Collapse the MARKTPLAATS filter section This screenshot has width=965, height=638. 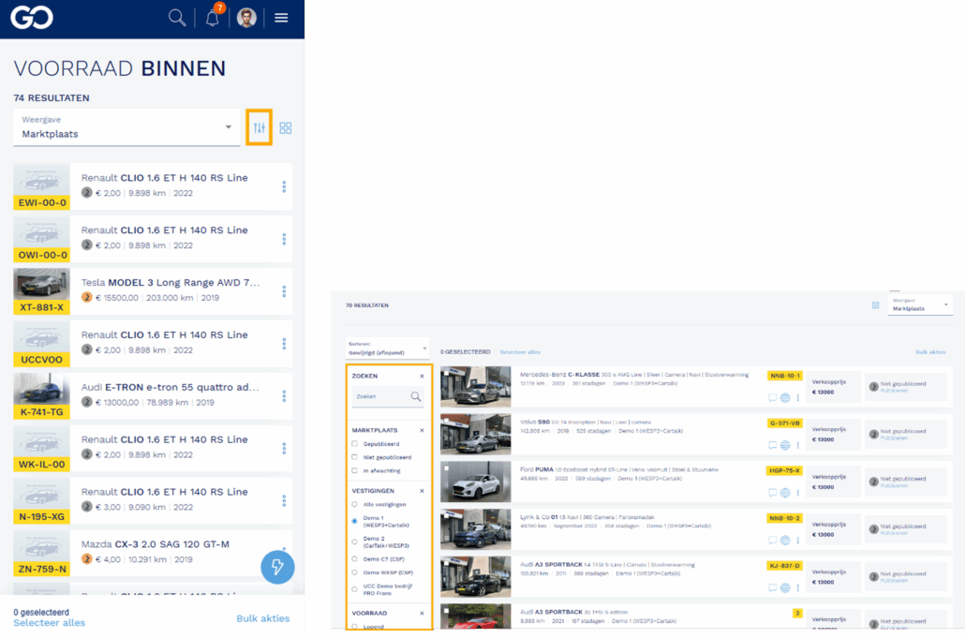(x=422, y=430)
